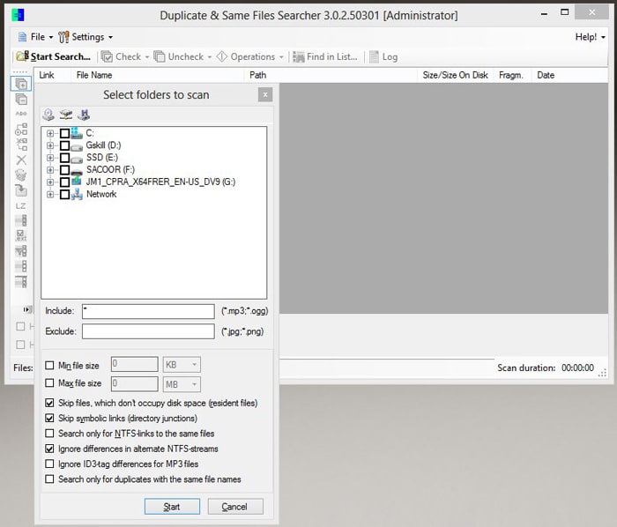Click the Include filter input field

(148, 311)
